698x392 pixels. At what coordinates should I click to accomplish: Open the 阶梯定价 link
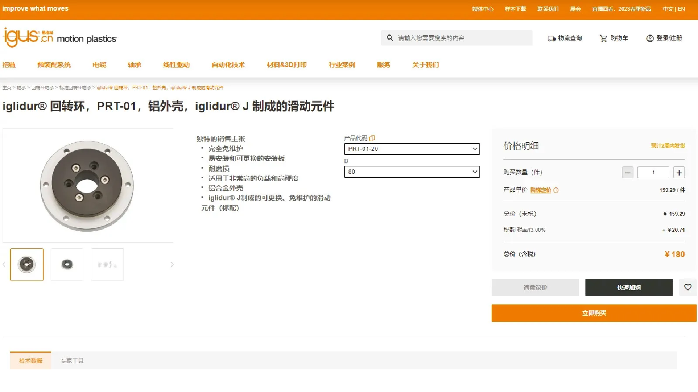pyautogui.click(x=541, y=190)
